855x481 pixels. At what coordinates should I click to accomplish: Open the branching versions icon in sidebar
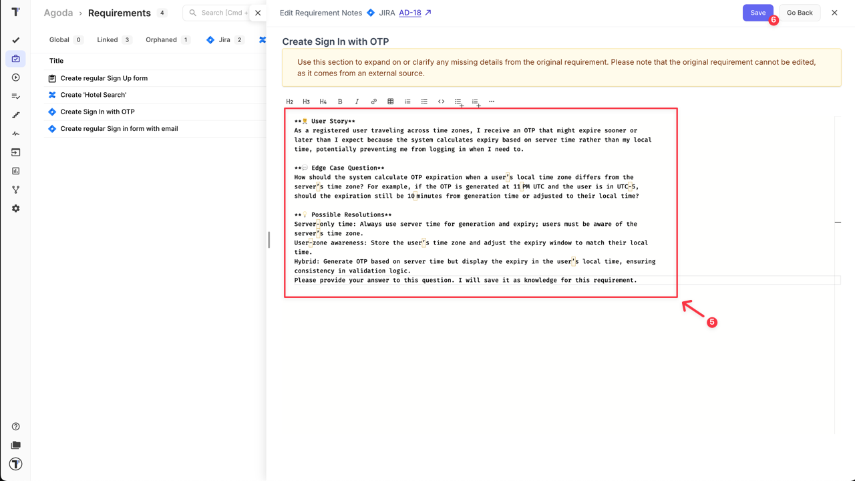[15, 189]
